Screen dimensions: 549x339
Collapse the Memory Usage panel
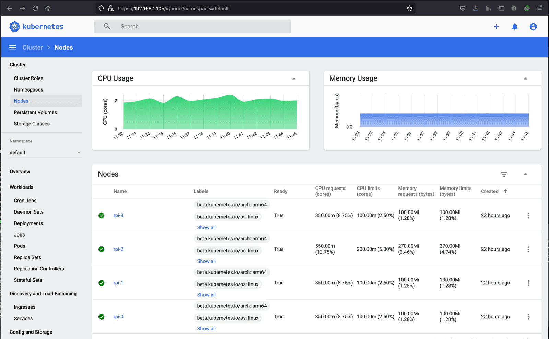click(525, 78)
